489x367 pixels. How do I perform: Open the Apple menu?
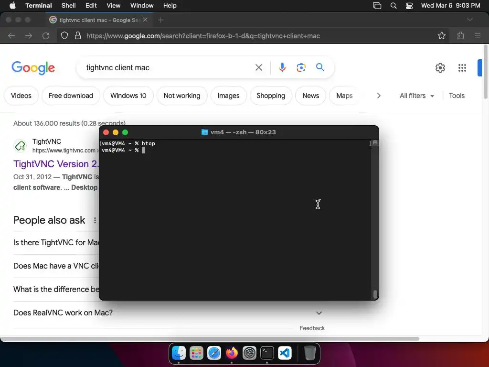point(12,5)
